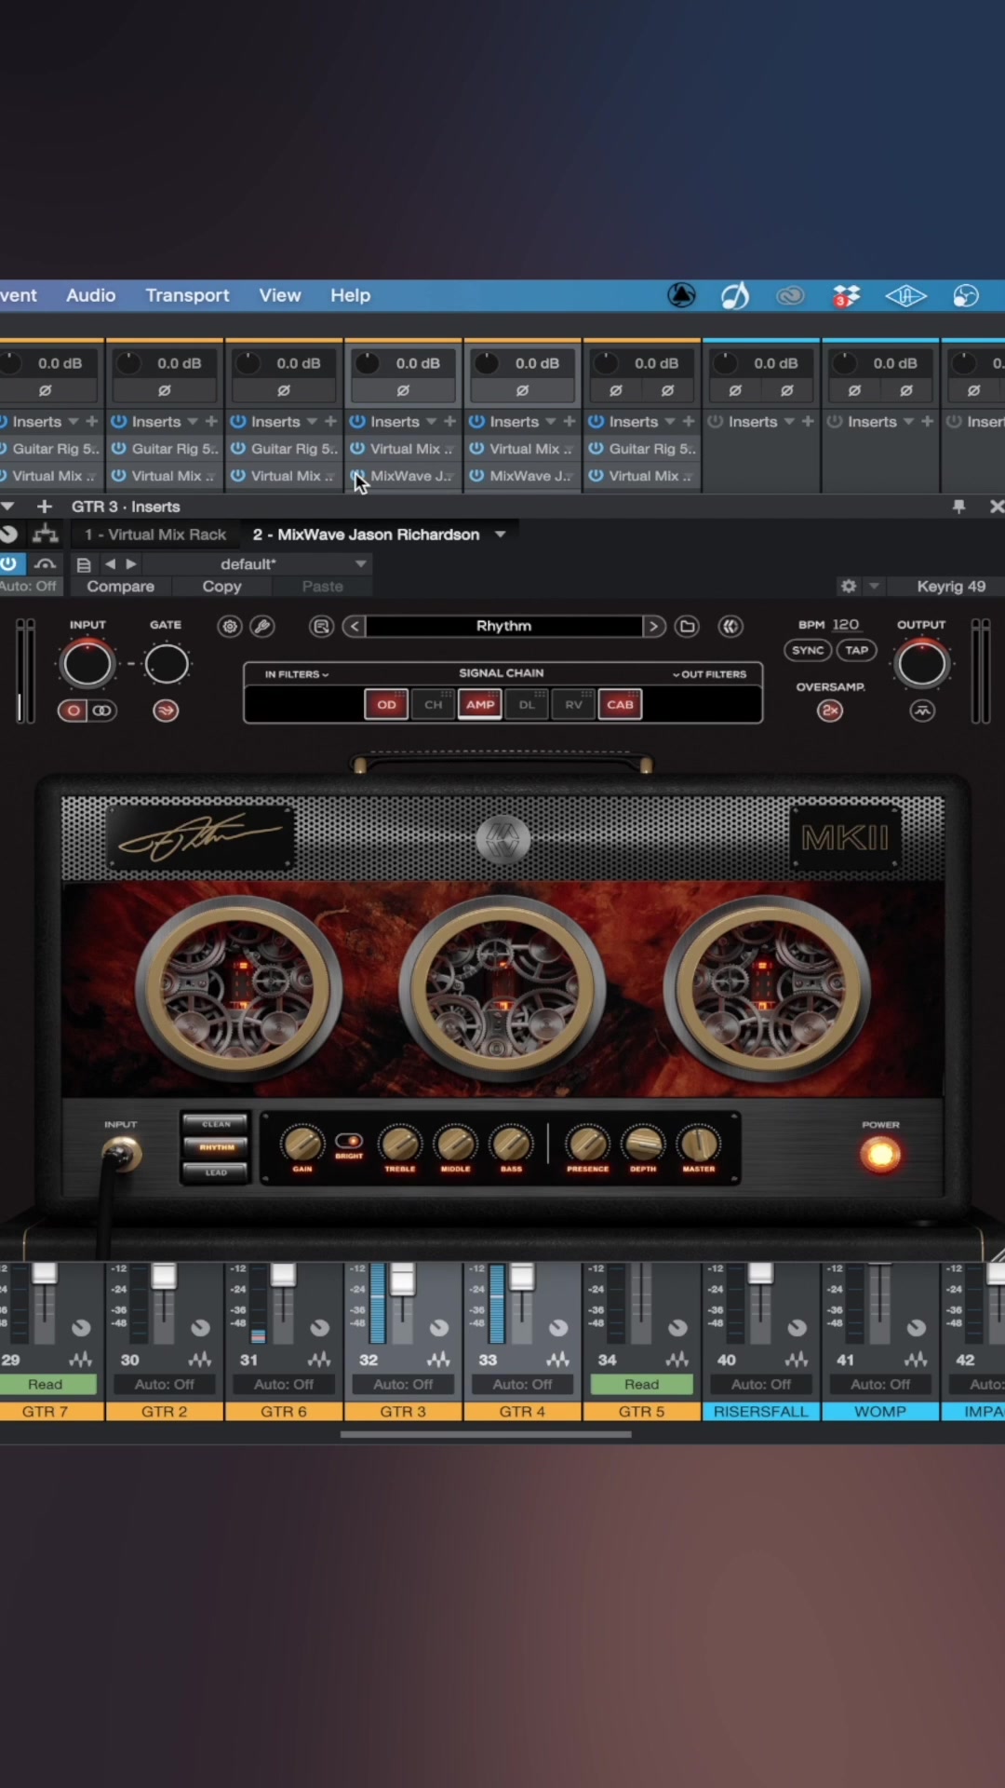Click the gate arrows icon below GATE knob
This screenshot has width=1005, height=1788.
click(166, 711)
